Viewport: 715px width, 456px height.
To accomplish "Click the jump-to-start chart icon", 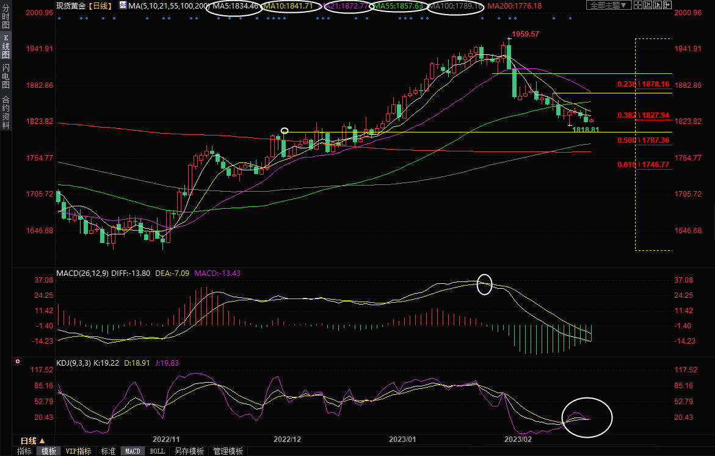I will tap(648, 5).
